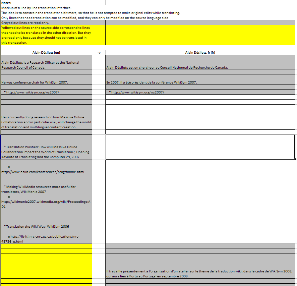
Task: Click the 'http://wikimania2007.wikimedia.org/wiki/Proceedings:AD1' cell
Action: (46, 201)
